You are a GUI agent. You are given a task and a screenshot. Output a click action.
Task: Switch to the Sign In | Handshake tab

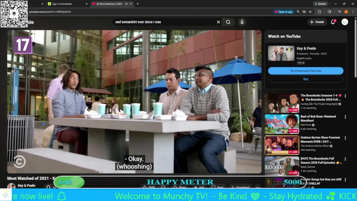click(x=67, y=4)
